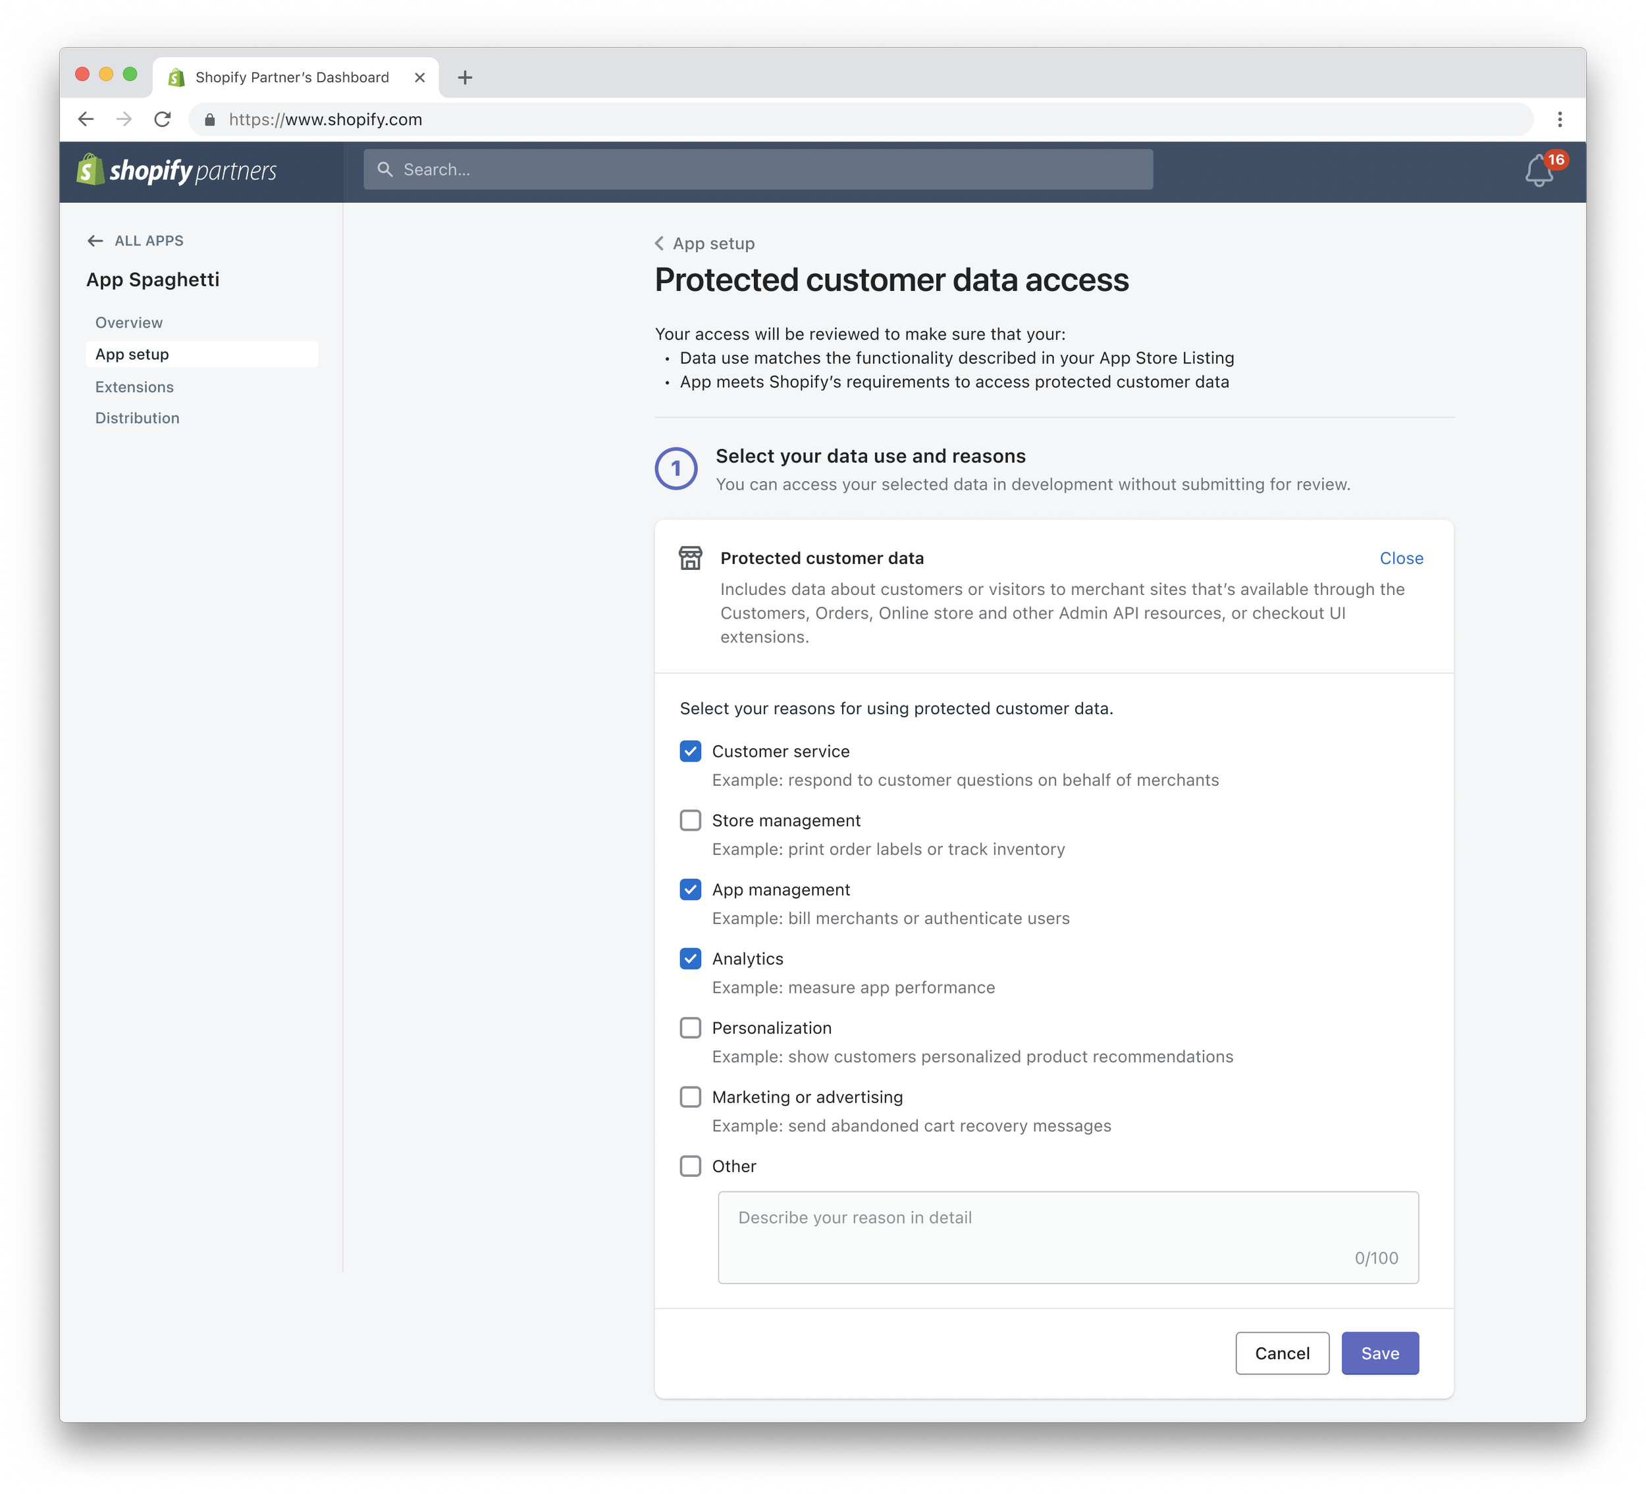Close the Shopify Partner's Dashboard tab
Image resolution: width=1646 pixels, height=1494 pixels.
pyautogui.click(x=419, y=78)
